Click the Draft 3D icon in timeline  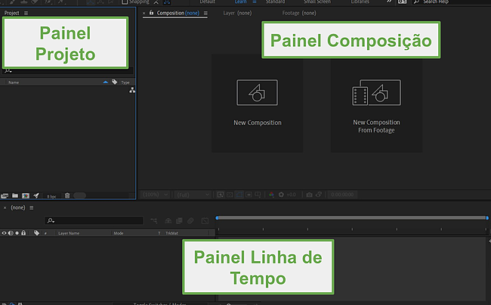(168, 221)
